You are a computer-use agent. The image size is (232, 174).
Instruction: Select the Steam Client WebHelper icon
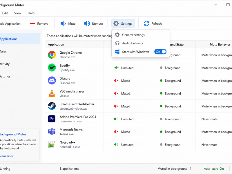(52, 106)
